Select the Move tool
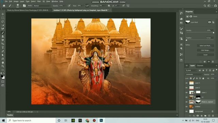218x123 pixels. [3, 14]
